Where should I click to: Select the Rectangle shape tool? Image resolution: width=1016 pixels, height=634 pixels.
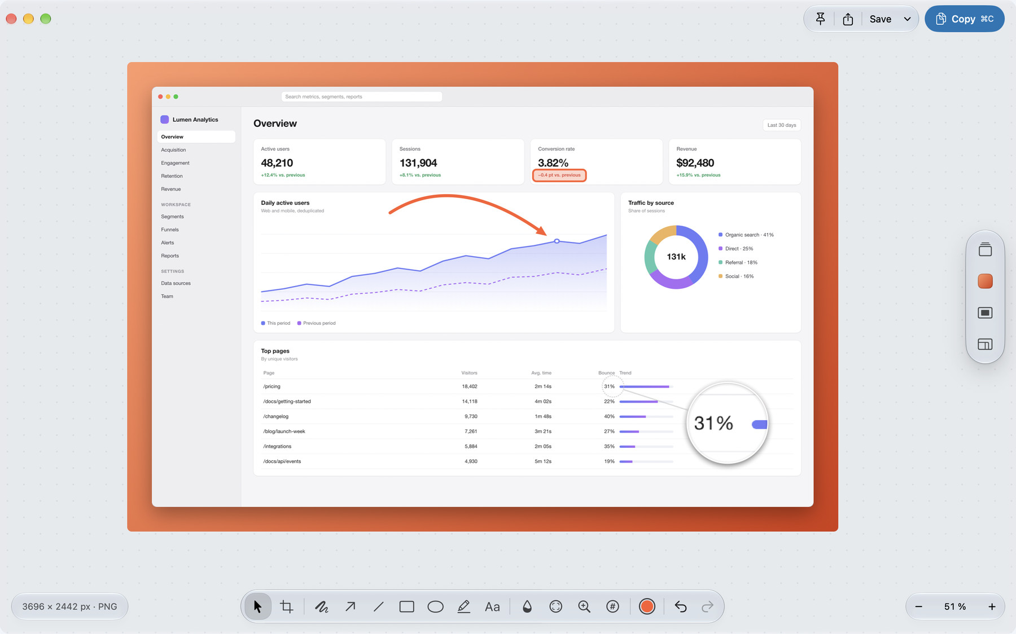(x=406, y=606)
